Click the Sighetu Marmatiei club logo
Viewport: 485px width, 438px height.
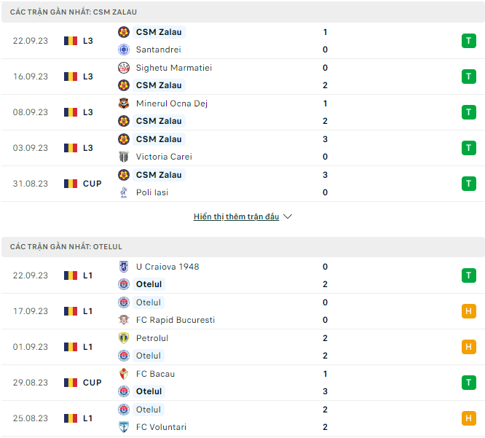coord(124,68)
